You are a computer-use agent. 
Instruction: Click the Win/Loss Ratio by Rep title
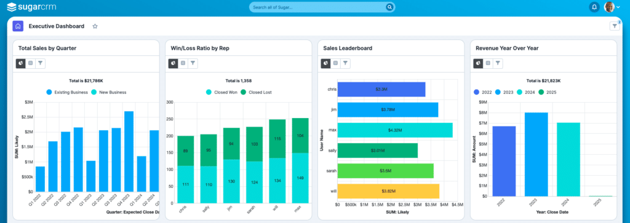click(x=200, y=48)
